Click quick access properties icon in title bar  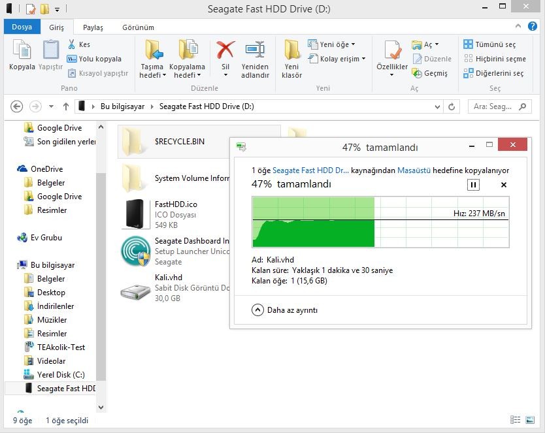(31, 8)
